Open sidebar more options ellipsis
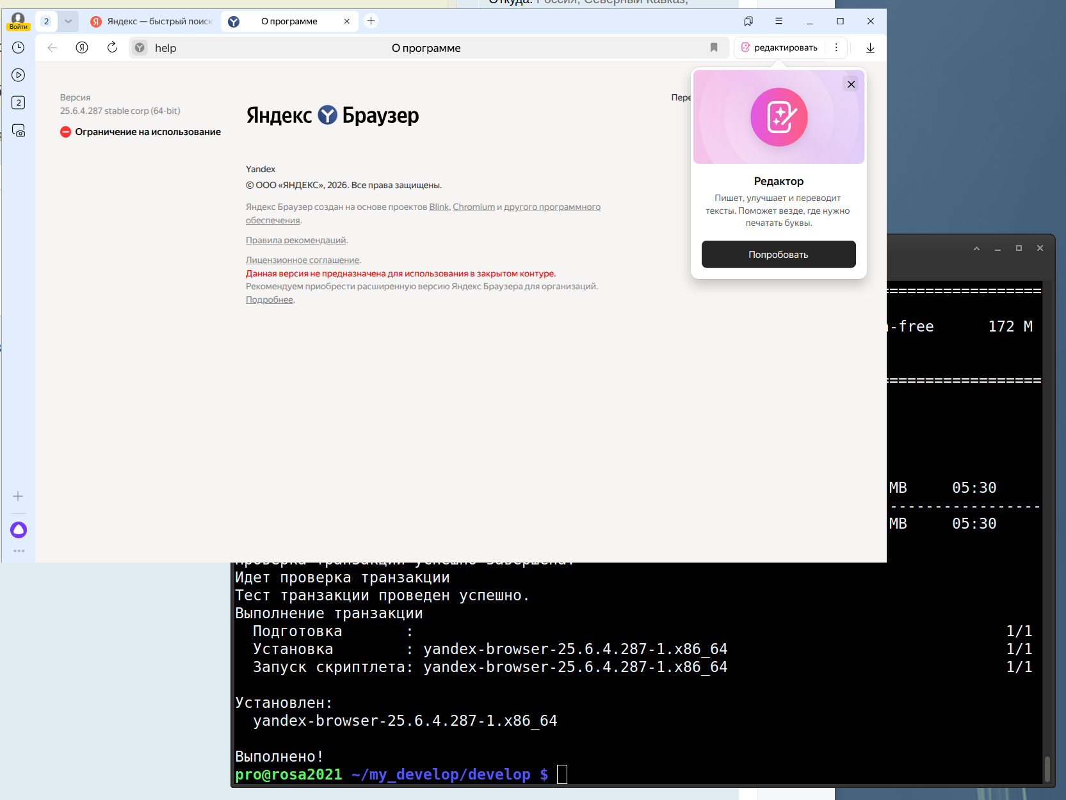Screen dimensions: 1066x800 tap(19, 550)
